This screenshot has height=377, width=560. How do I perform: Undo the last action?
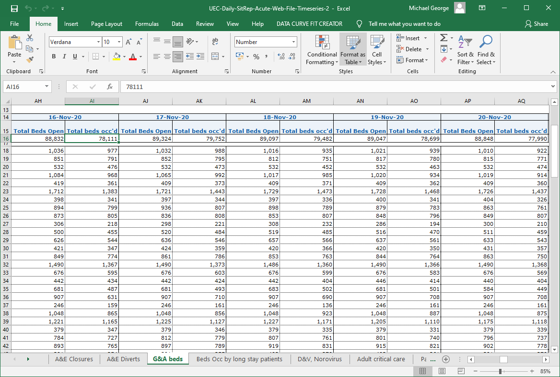28,8
